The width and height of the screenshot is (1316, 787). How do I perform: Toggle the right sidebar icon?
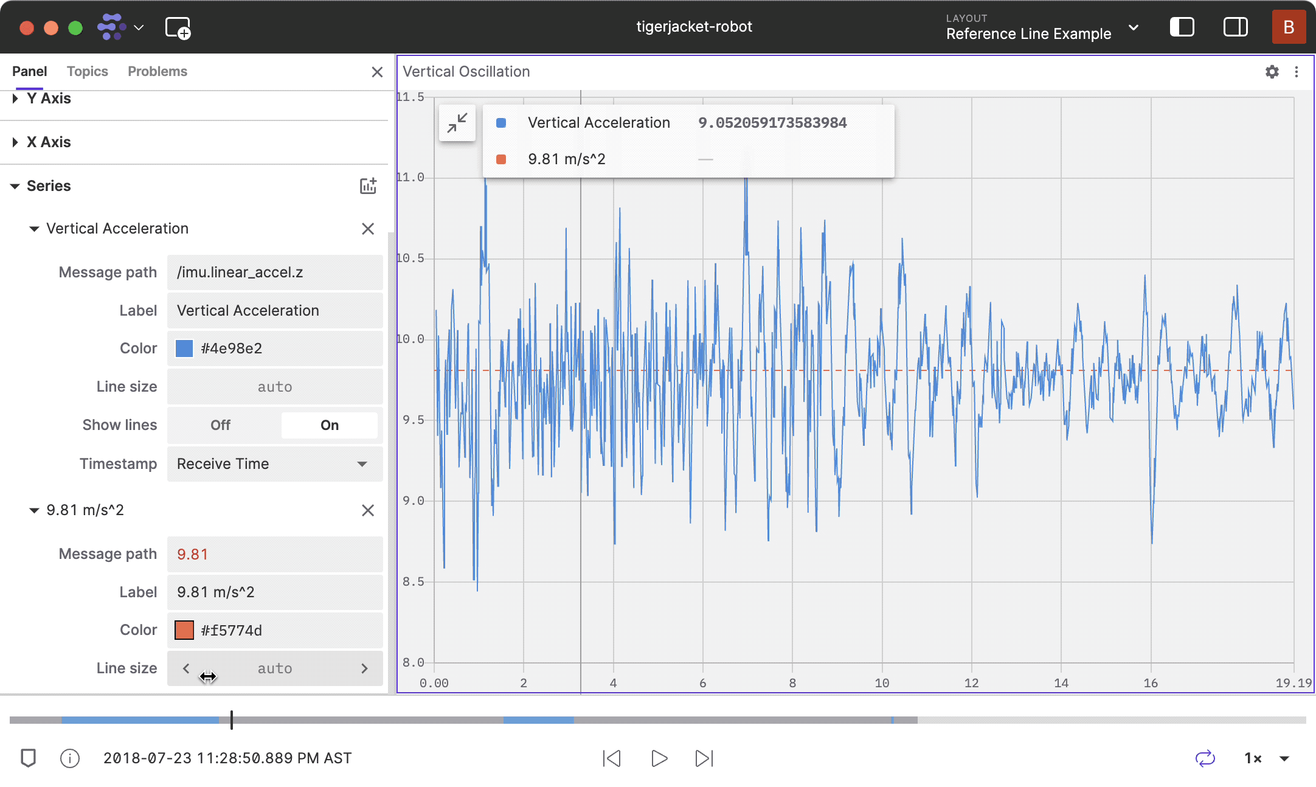pyautogui.click(x=1235, y=27)
